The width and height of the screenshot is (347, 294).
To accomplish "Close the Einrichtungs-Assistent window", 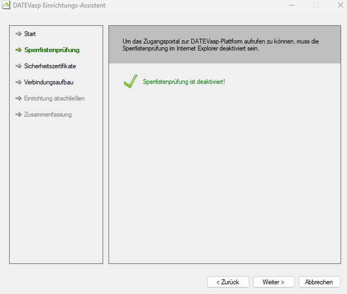I will tap(340, 5).
